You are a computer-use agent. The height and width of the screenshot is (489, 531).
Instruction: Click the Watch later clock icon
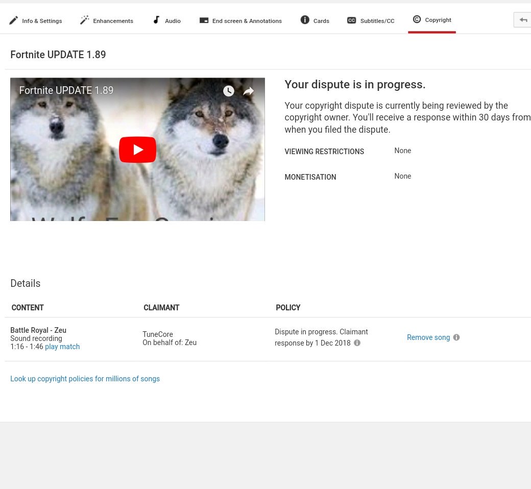tap(229, 91)
